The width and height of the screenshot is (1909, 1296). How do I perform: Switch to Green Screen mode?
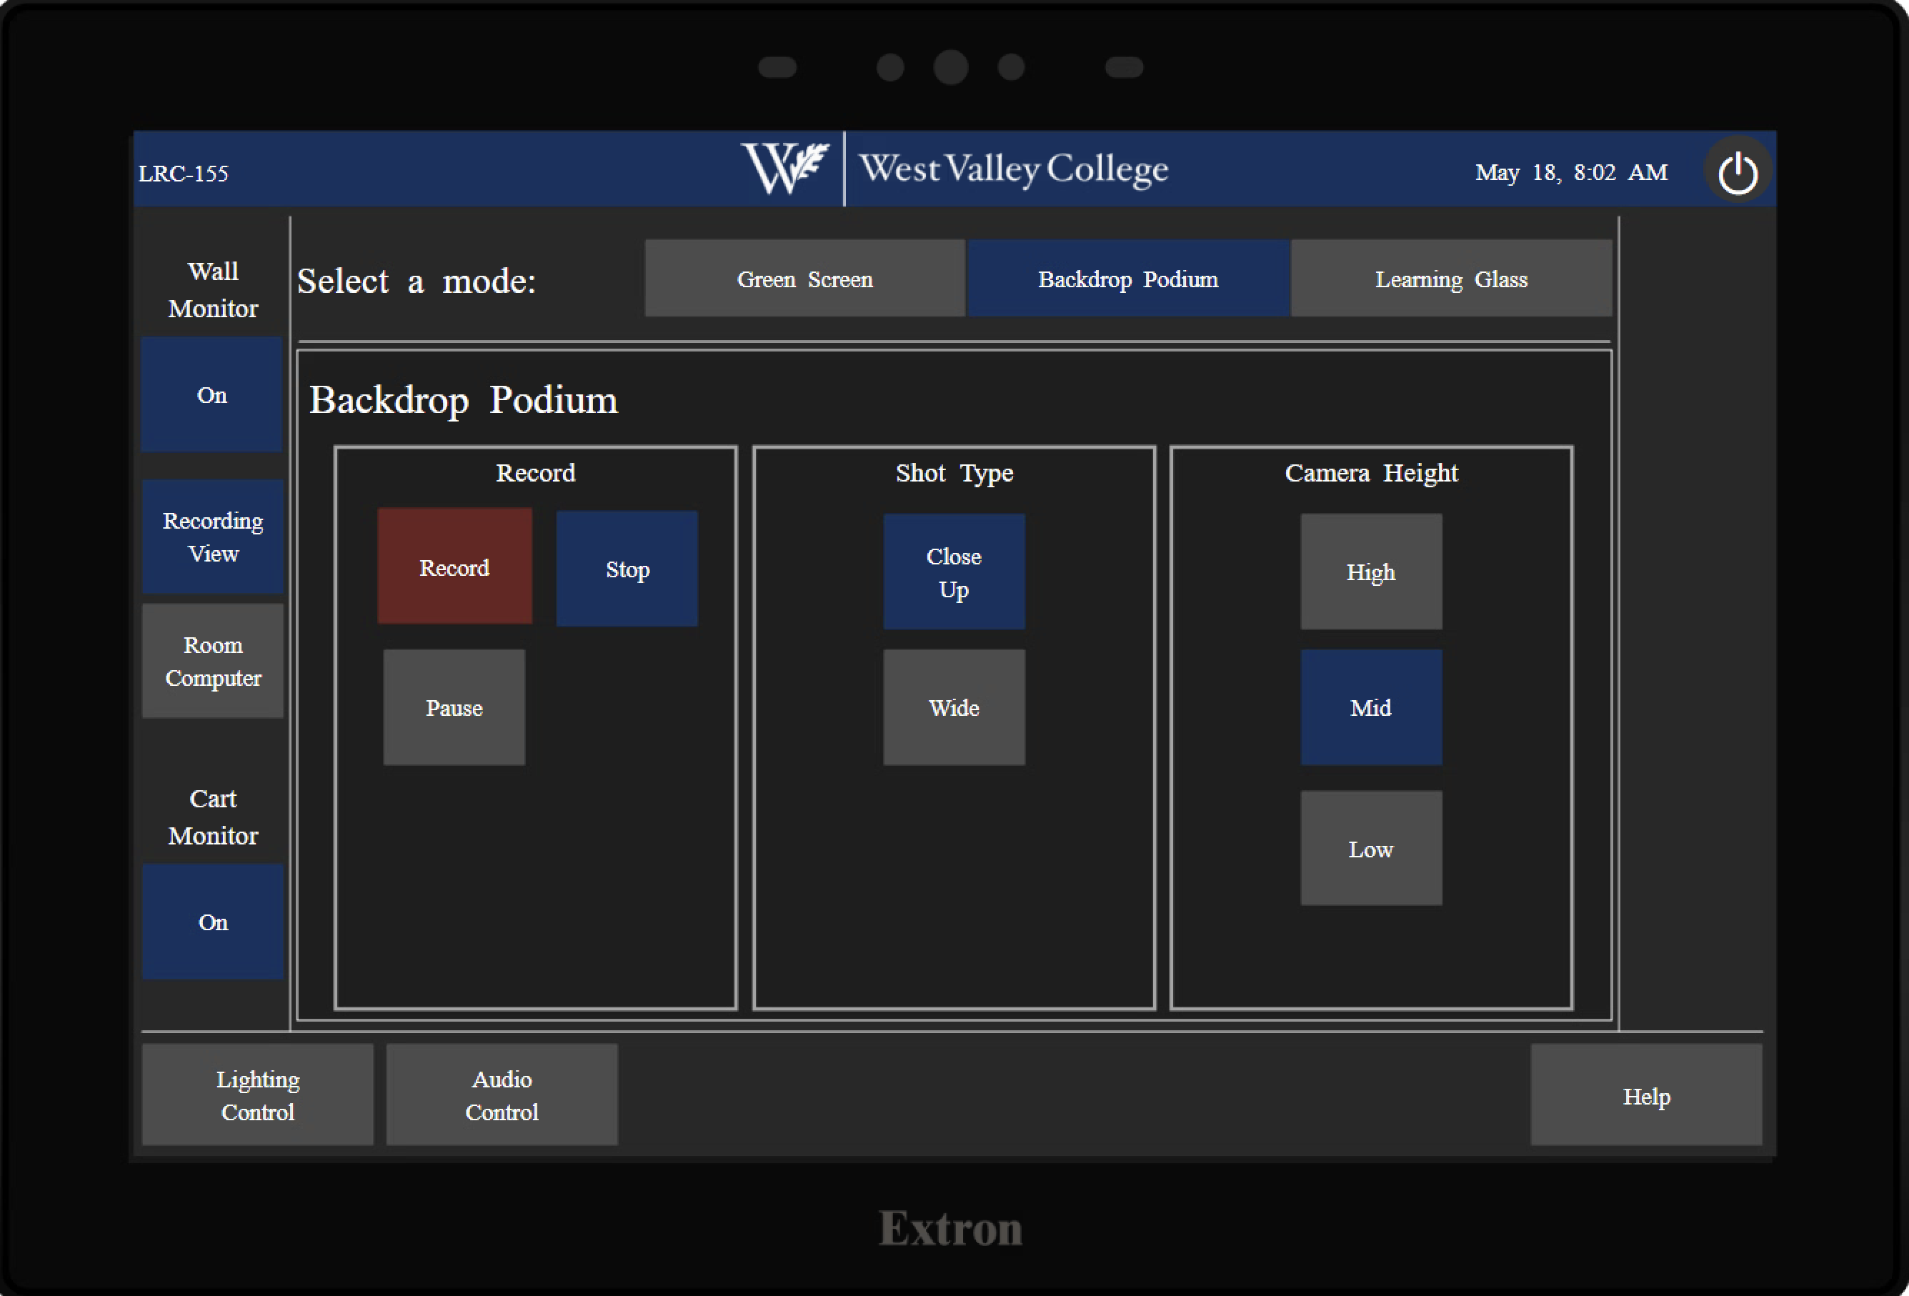tap(804, 279)
